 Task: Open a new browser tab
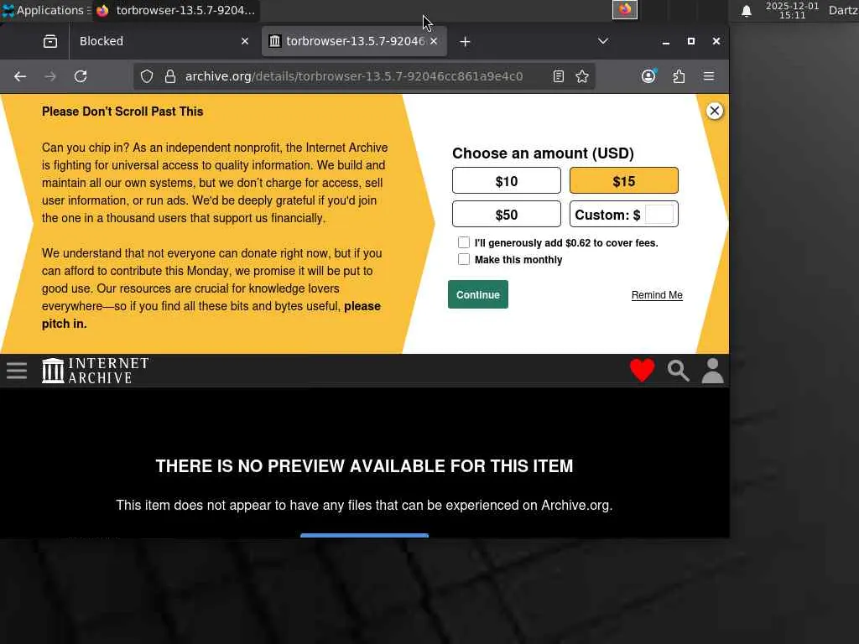(465, 42)
